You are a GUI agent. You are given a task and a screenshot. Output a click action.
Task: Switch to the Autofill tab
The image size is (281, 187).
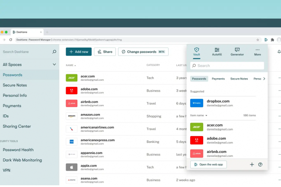[x=217, y=52]
